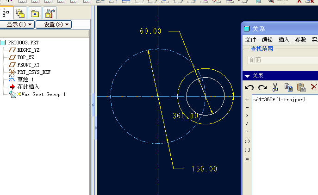This screenshot has width=318, height=195.
Task: Delete selected relation with red X
Action: 314,87
